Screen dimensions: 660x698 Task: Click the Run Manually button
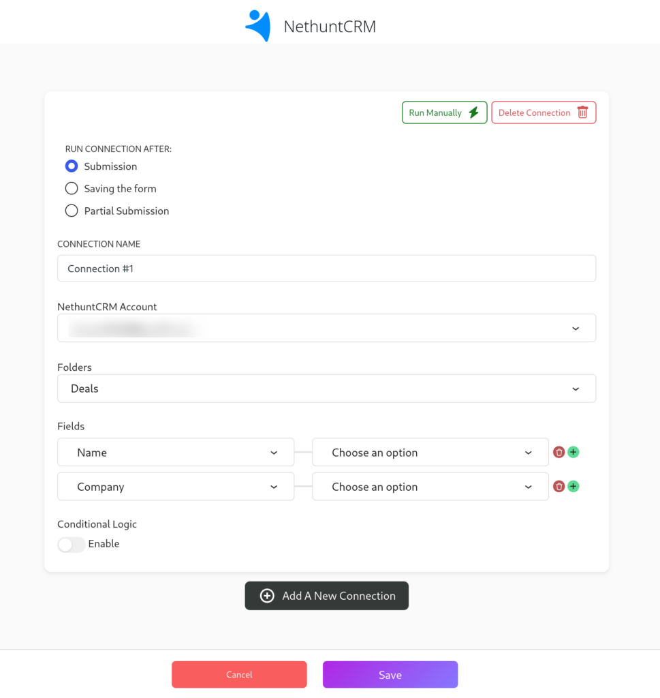[444, 112]
